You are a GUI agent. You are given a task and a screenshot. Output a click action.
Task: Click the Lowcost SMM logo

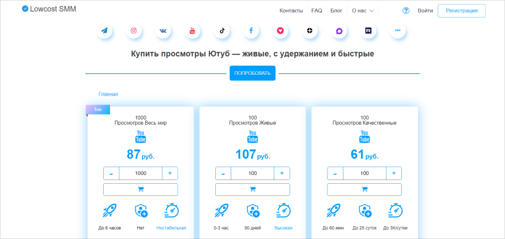(49, 9)
